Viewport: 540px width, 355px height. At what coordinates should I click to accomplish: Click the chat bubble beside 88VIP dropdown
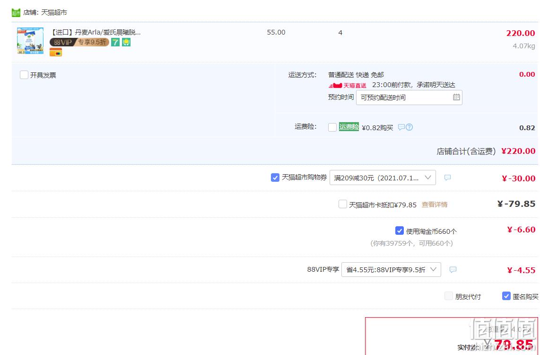click(453, 269)
